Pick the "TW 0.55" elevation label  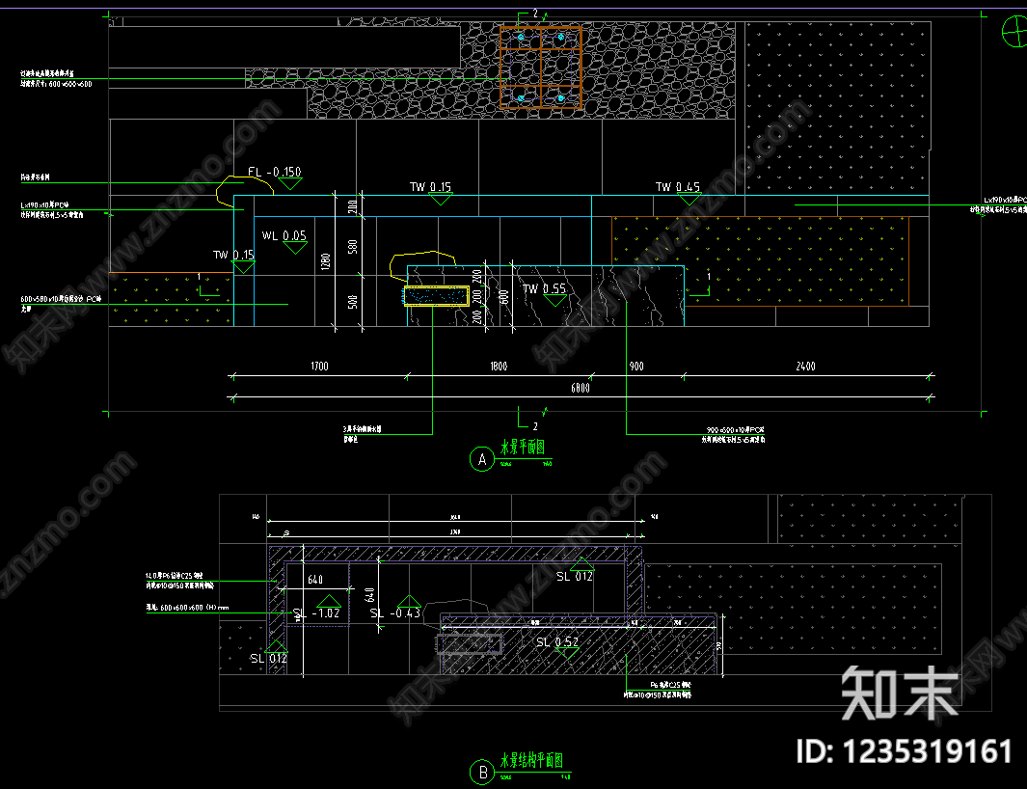coord(544,288)
